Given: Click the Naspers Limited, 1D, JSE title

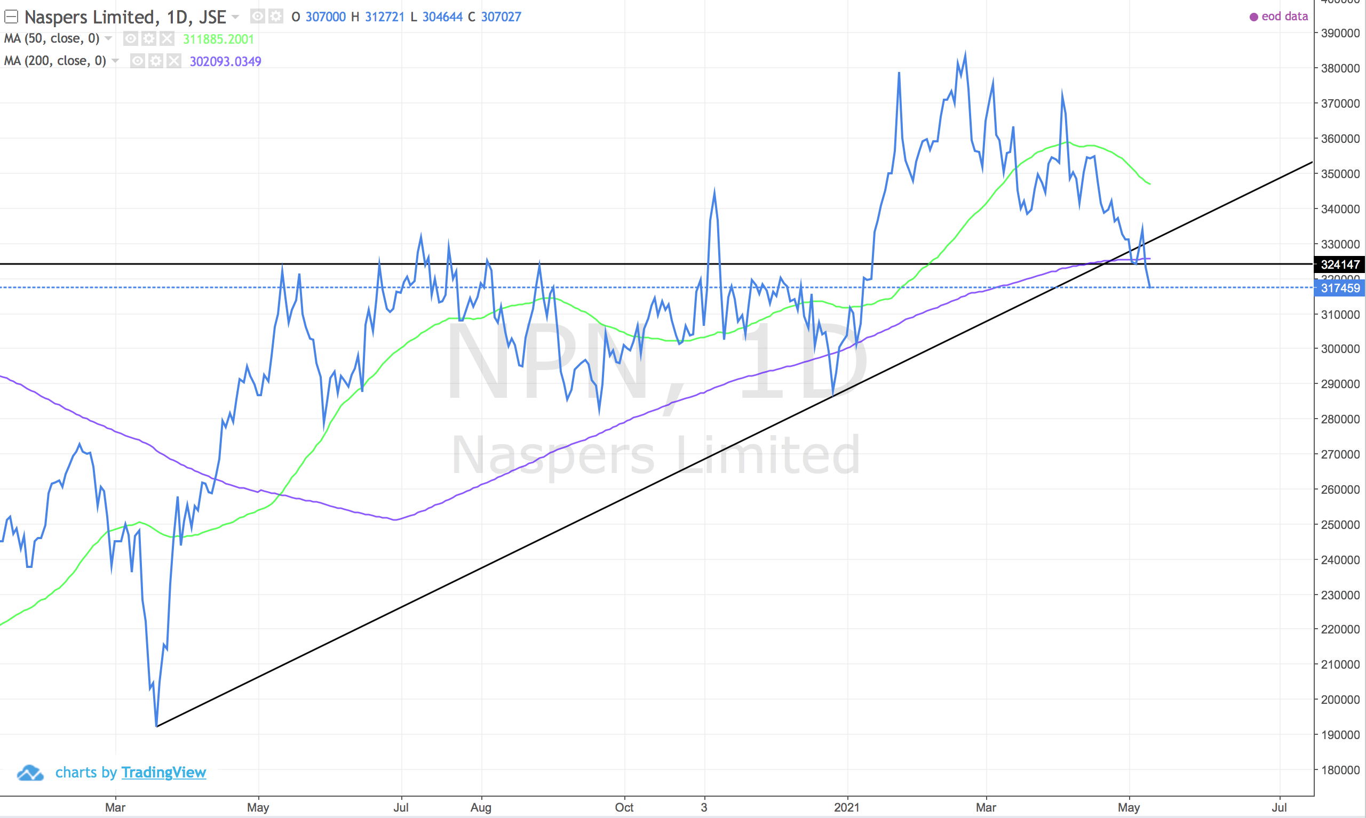Looking at the screenshot, I should pos(125,17).
